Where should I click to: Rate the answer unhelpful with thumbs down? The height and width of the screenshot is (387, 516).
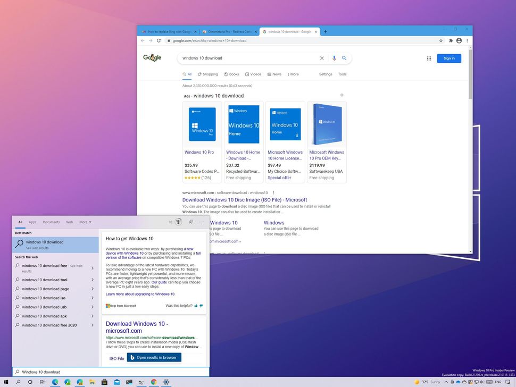[x=201, y=306]
